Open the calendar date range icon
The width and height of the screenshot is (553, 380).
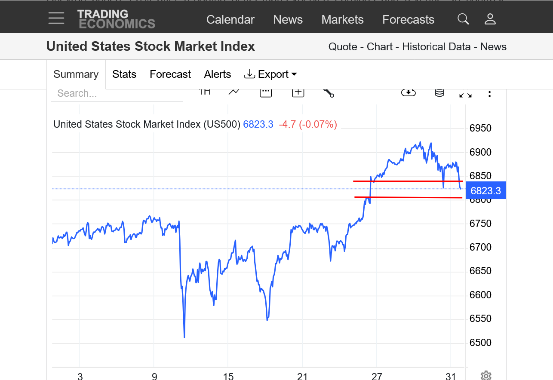coord(266,92)
